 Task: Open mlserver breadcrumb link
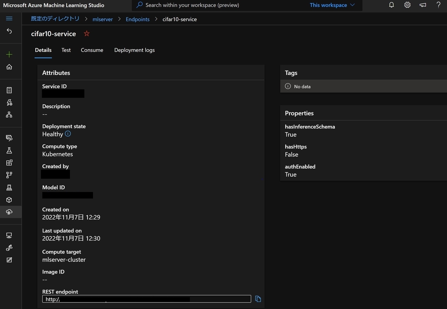click(x=102, y=19)
